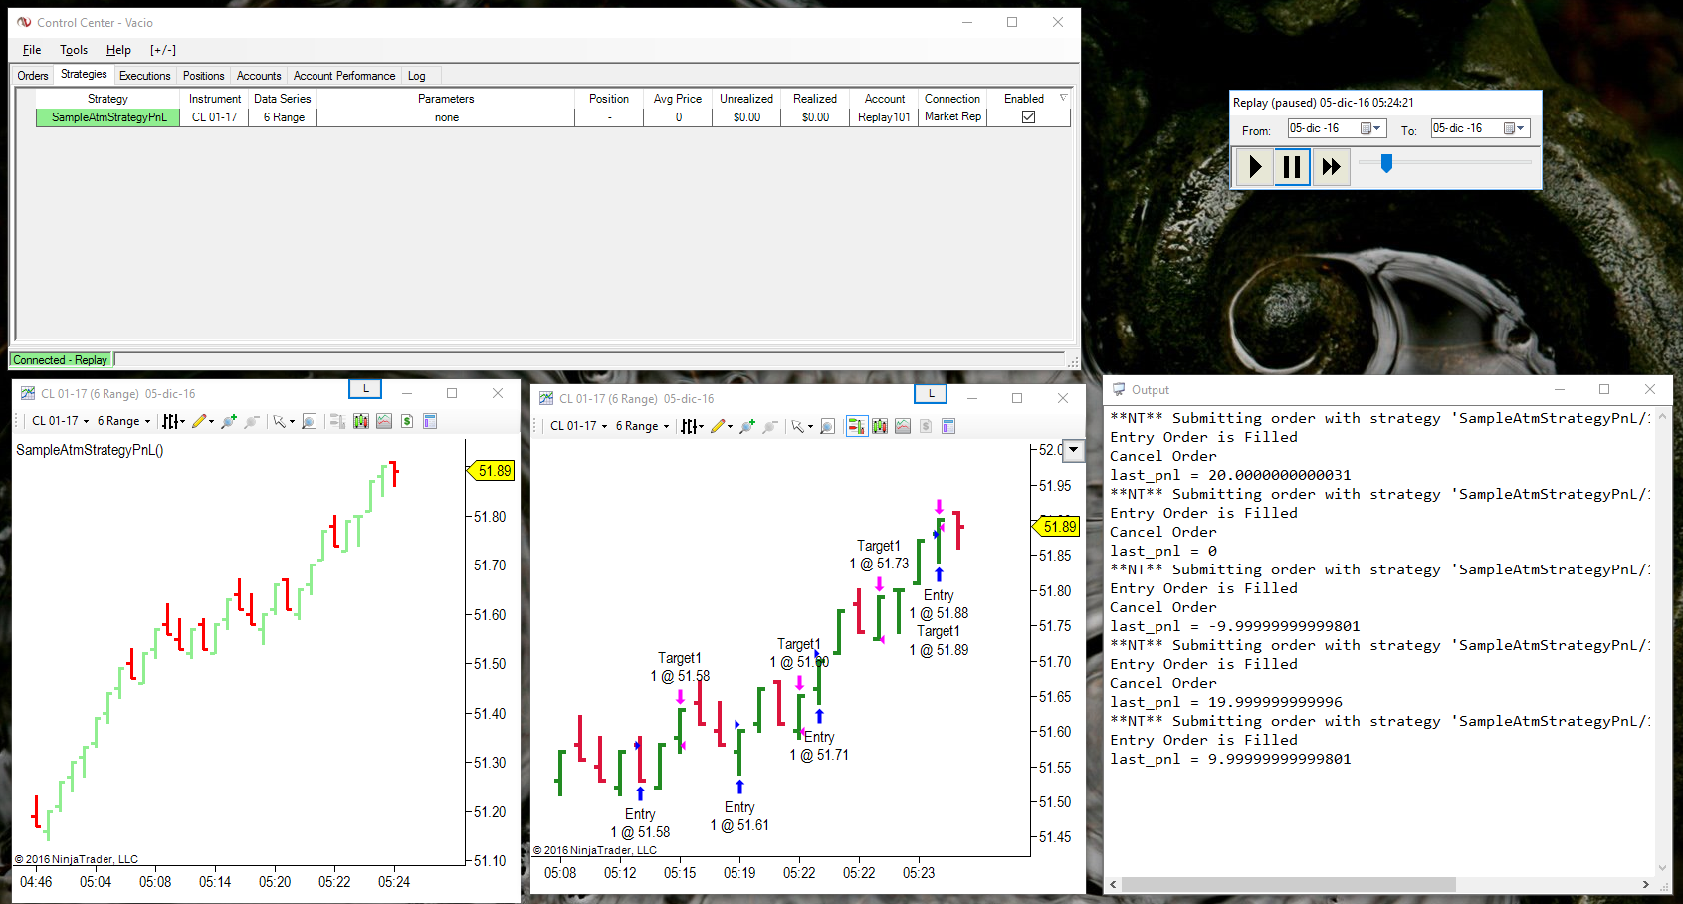Start replay with the Play button
The image size is (1683, 904).
point(1255,166)
